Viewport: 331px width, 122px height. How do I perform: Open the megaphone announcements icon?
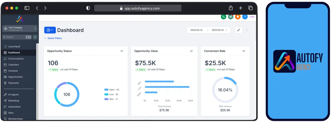point(231,17)
